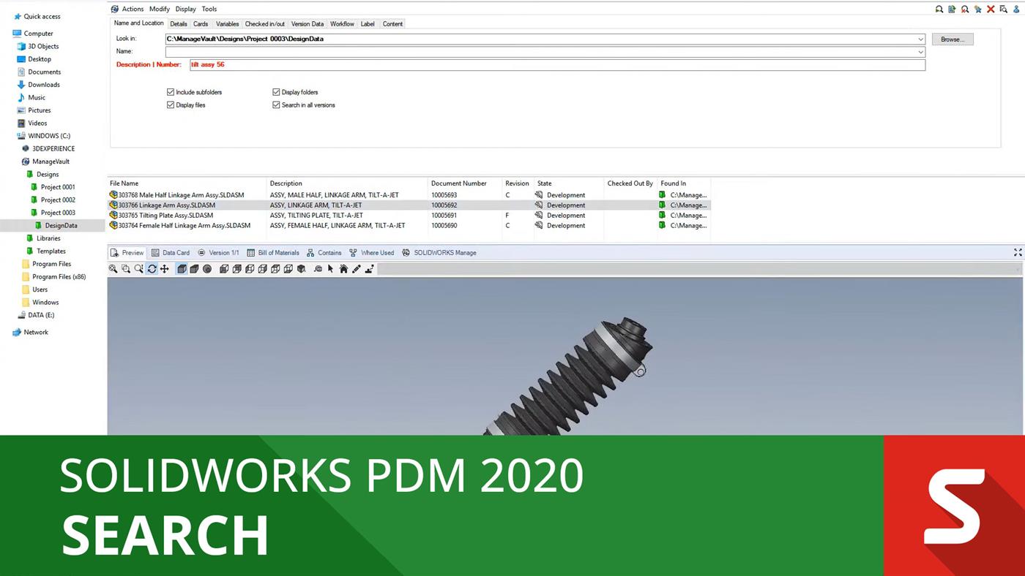Disable the Display folders checkbox

(x=277, y=92)
